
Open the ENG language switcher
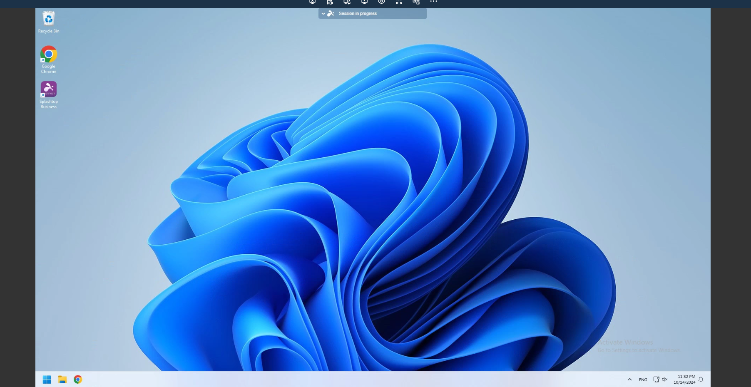[x=642, y=379]
